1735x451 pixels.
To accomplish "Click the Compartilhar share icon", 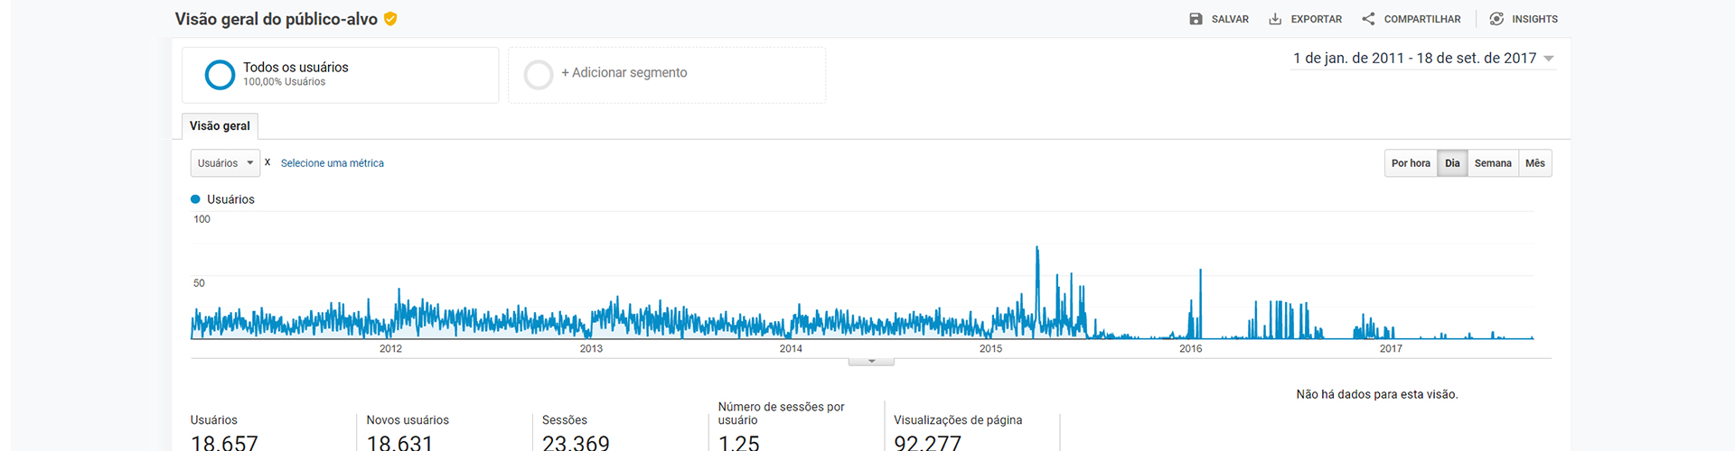I will [x=1368, y=19].
